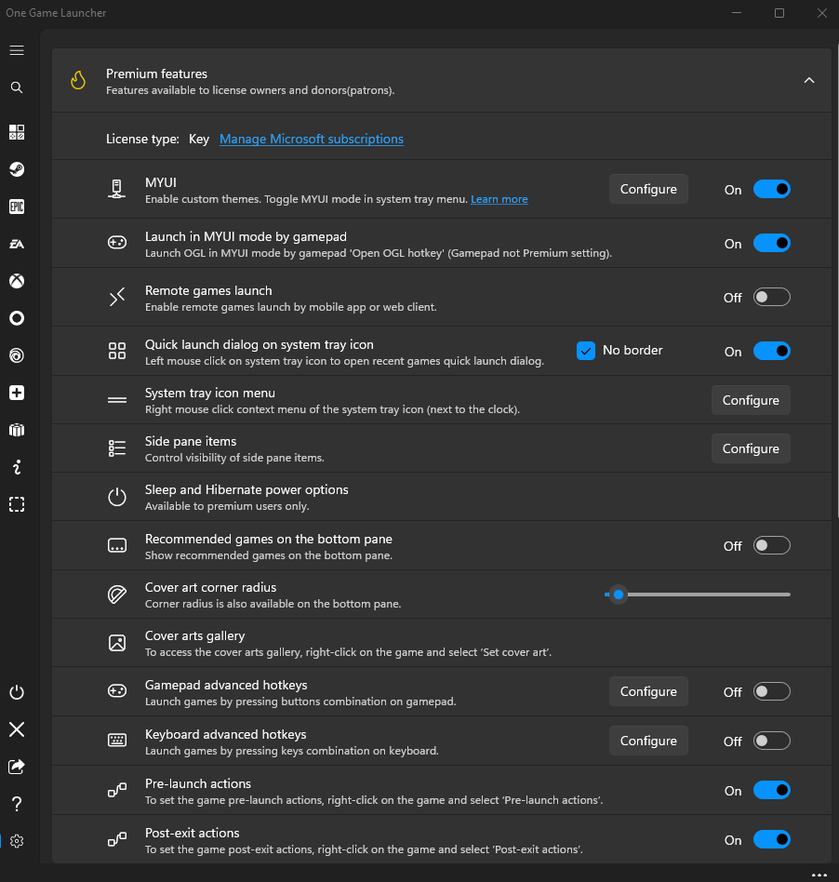Select the ring-shaped launcher icon in sidebar
Screen dimensions: 839x882
click(17, 318)
